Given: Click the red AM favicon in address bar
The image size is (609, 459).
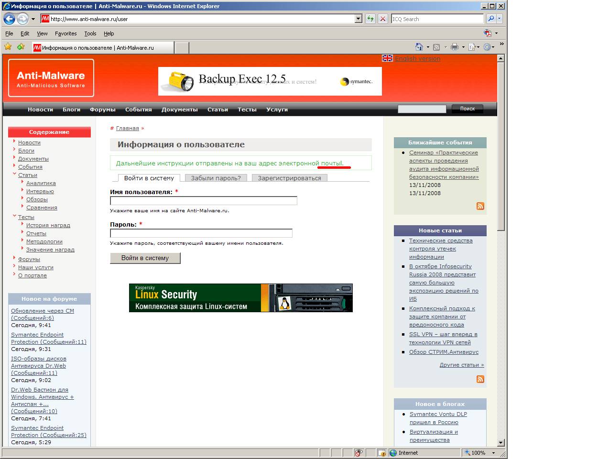Looking at the screenshot, I should pos(45,19).
